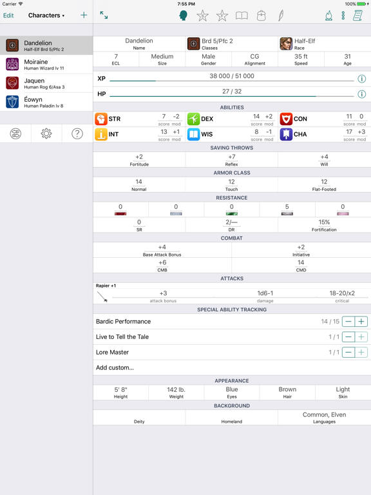371x495 pixels.
Task: Select Jaquen Human Rog/Asa character
Action: tap(46, 83)
